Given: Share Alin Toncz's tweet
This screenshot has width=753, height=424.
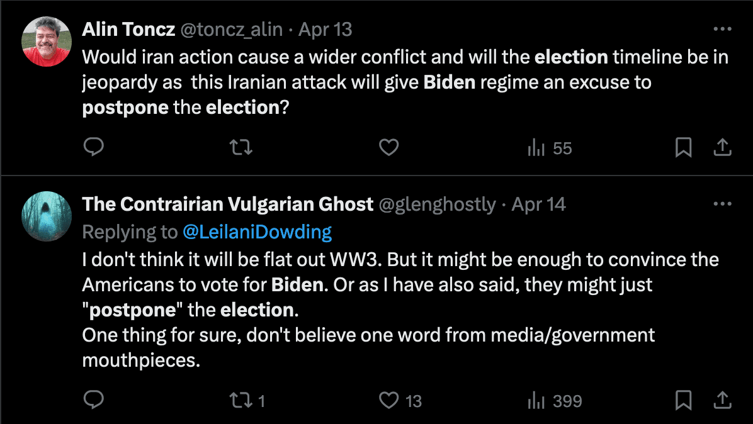Looking at the screenshot, I should (x=722, y=147).
